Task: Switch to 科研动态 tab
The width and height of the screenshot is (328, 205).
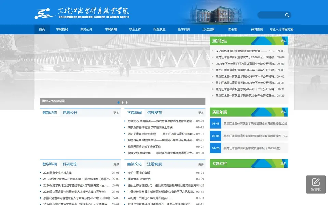Action: pyautogui.click(x=70, y=164)
